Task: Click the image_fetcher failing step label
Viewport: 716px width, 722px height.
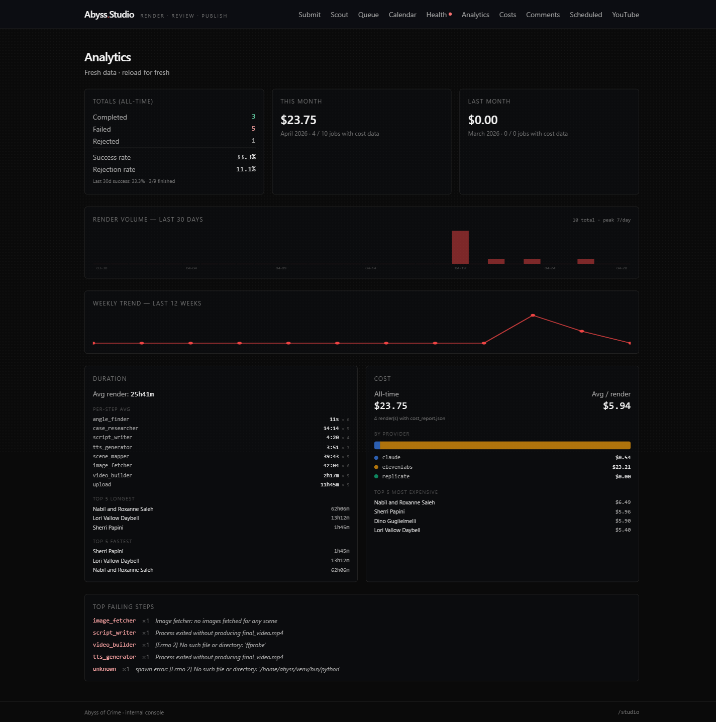Action: (x=114, y=621)
